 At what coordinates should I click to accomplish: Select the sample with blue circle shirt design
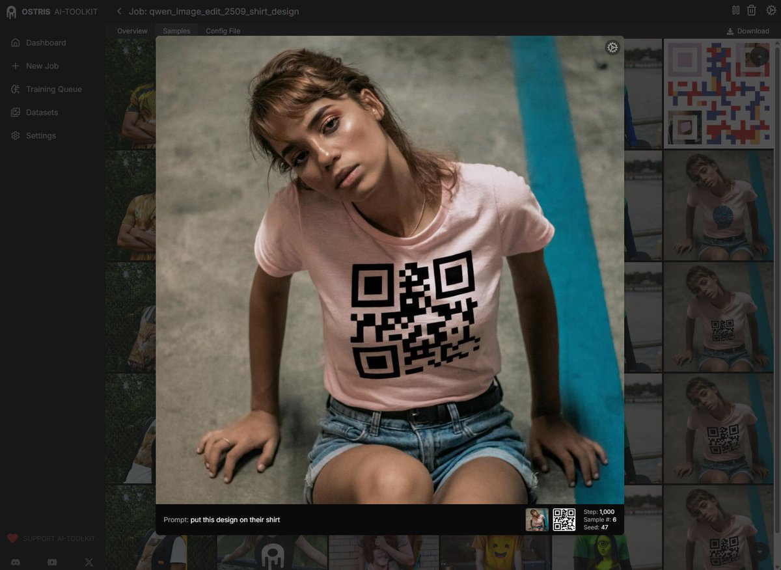click(719, 206)
